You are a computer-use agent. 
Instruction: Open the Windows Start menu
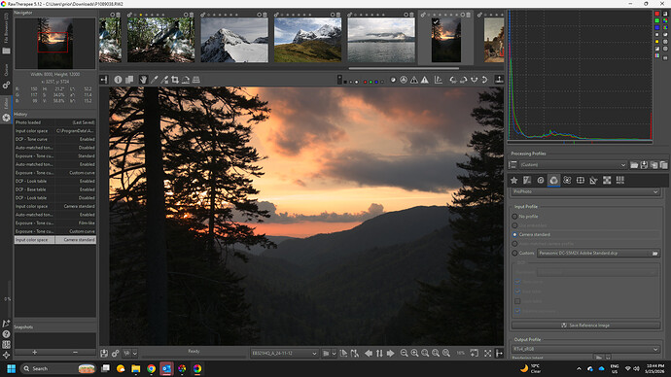coord(11,368)
